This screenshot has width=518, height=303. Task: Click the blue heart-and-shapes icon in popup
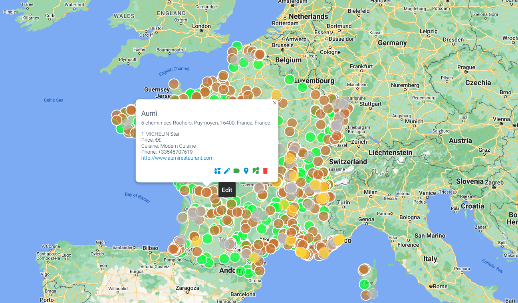(217, 171)
